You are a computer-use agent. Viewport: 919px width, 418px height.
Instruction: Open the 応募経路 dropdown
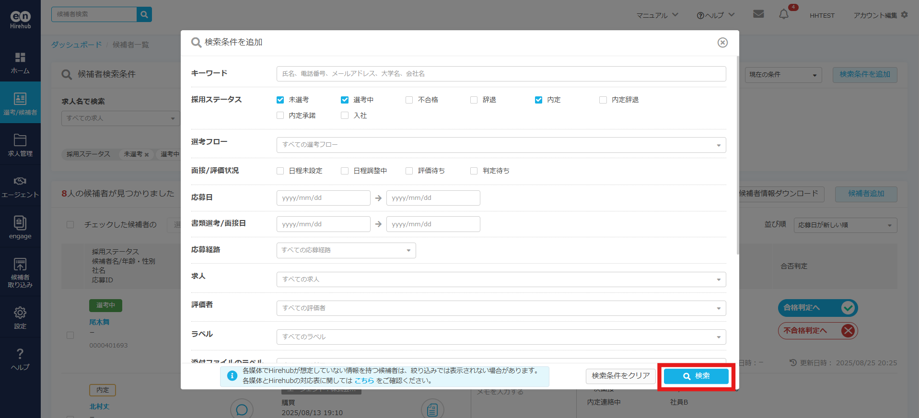[346, 250]
